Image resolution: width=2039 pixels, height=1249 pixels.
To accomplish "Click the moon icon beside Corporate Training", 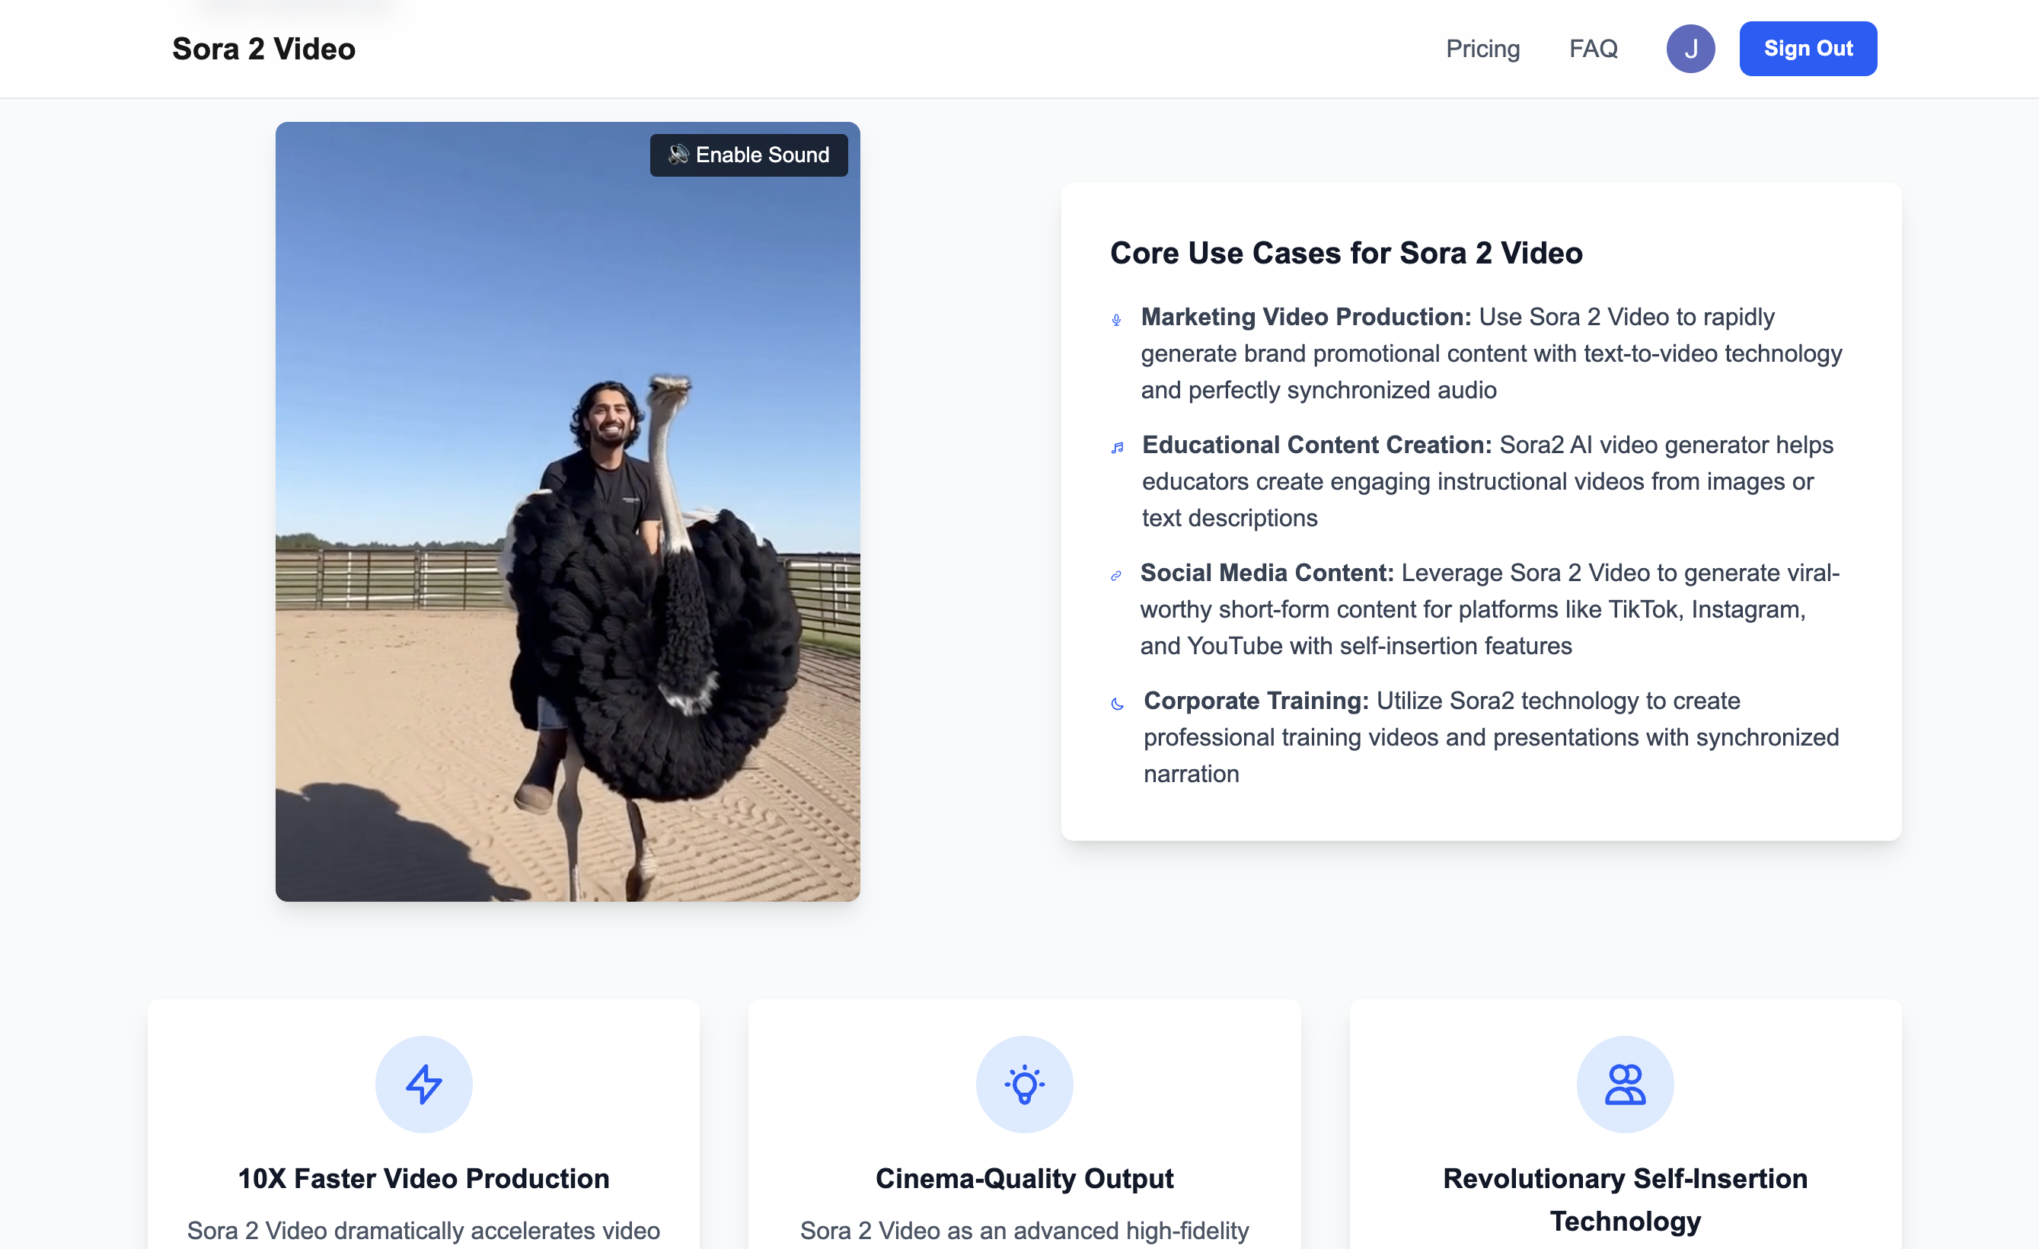I will tap(1117, 704).
